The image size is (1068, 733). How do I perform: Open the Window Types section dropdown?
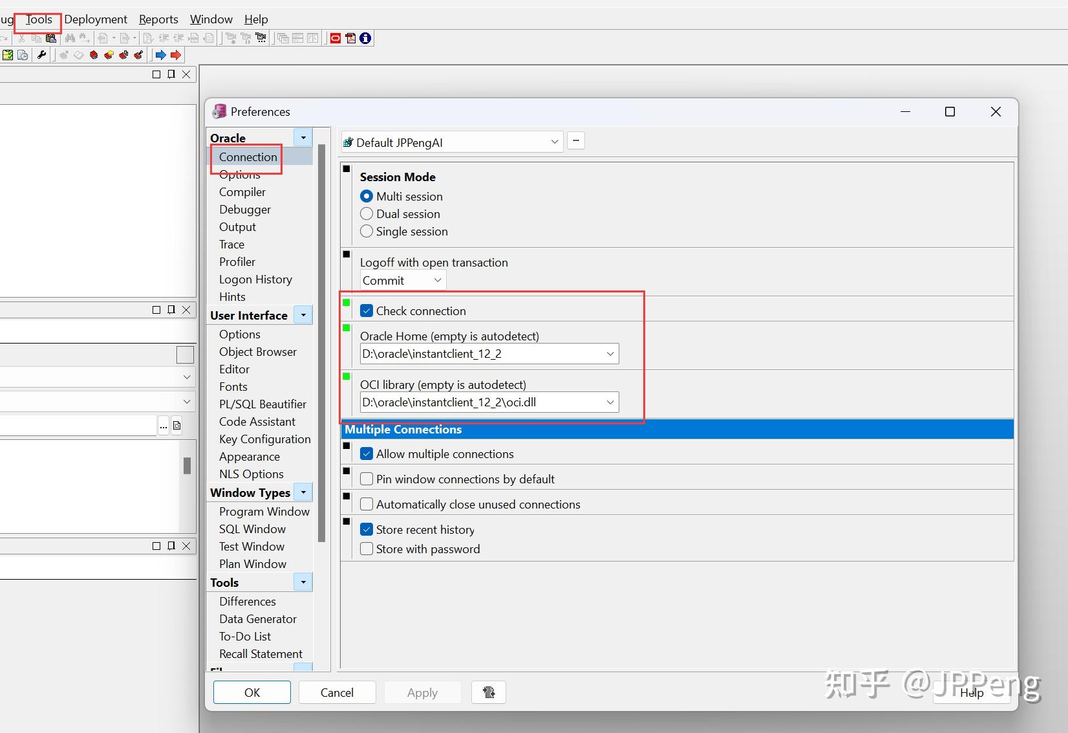302,492
